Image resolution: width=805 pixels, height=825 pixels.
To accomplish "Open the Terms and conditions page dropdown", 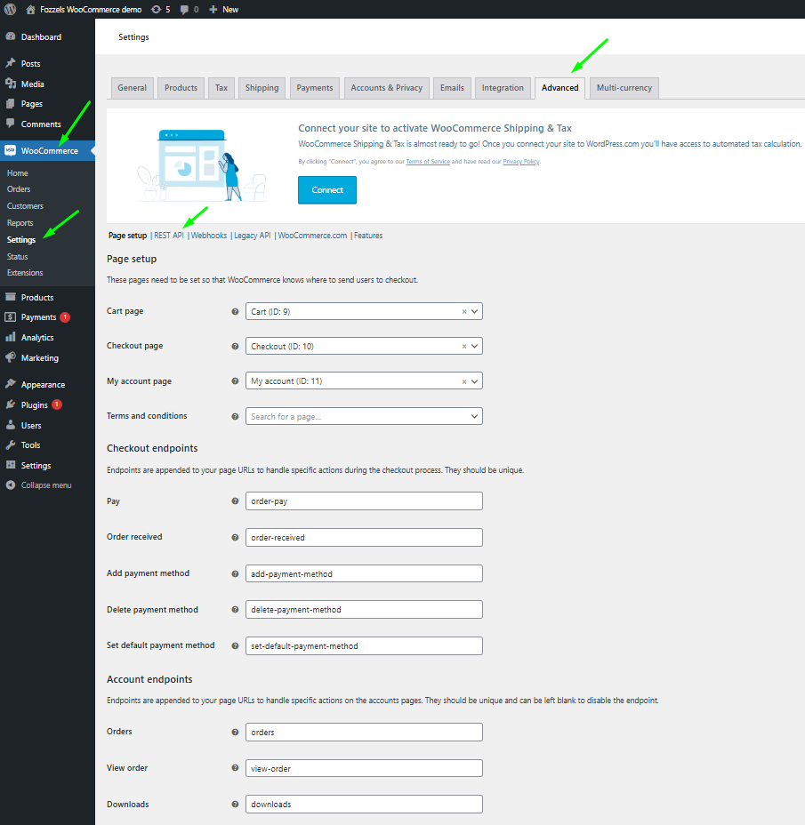I will coord(364,416).
